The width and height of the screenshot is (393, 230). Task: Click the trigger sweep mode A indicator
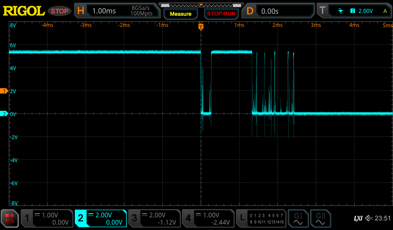[x=385, y=11]
